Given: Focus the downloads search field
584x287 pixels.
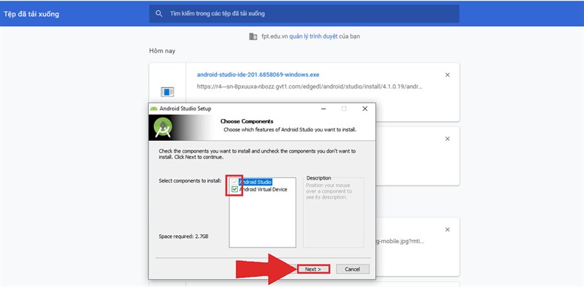Looking at the screenshot, I should click(x=304, y=13).
